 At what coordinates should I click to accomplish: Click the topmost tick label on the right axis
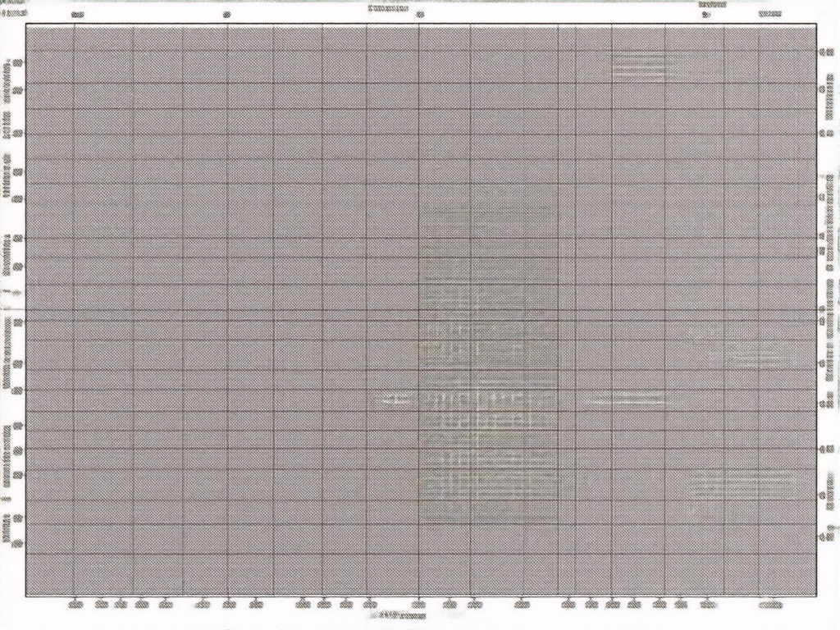pyautogui.click(x=823, y=52)
